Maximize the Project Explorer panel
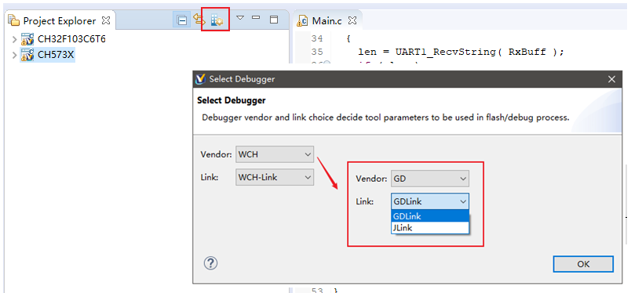Screen dimensions: 631x293 coord(274,20)
